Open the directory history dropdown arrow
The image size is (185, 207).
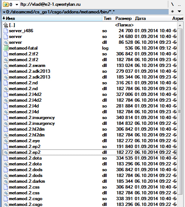click(x=179, y=12)
